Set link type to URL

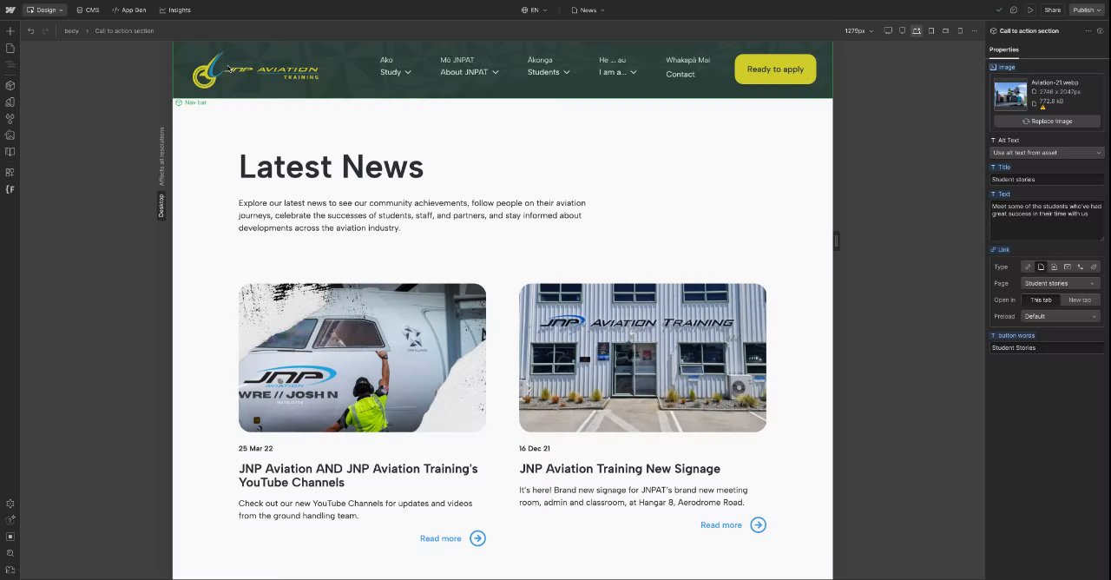click(1028, 267)
